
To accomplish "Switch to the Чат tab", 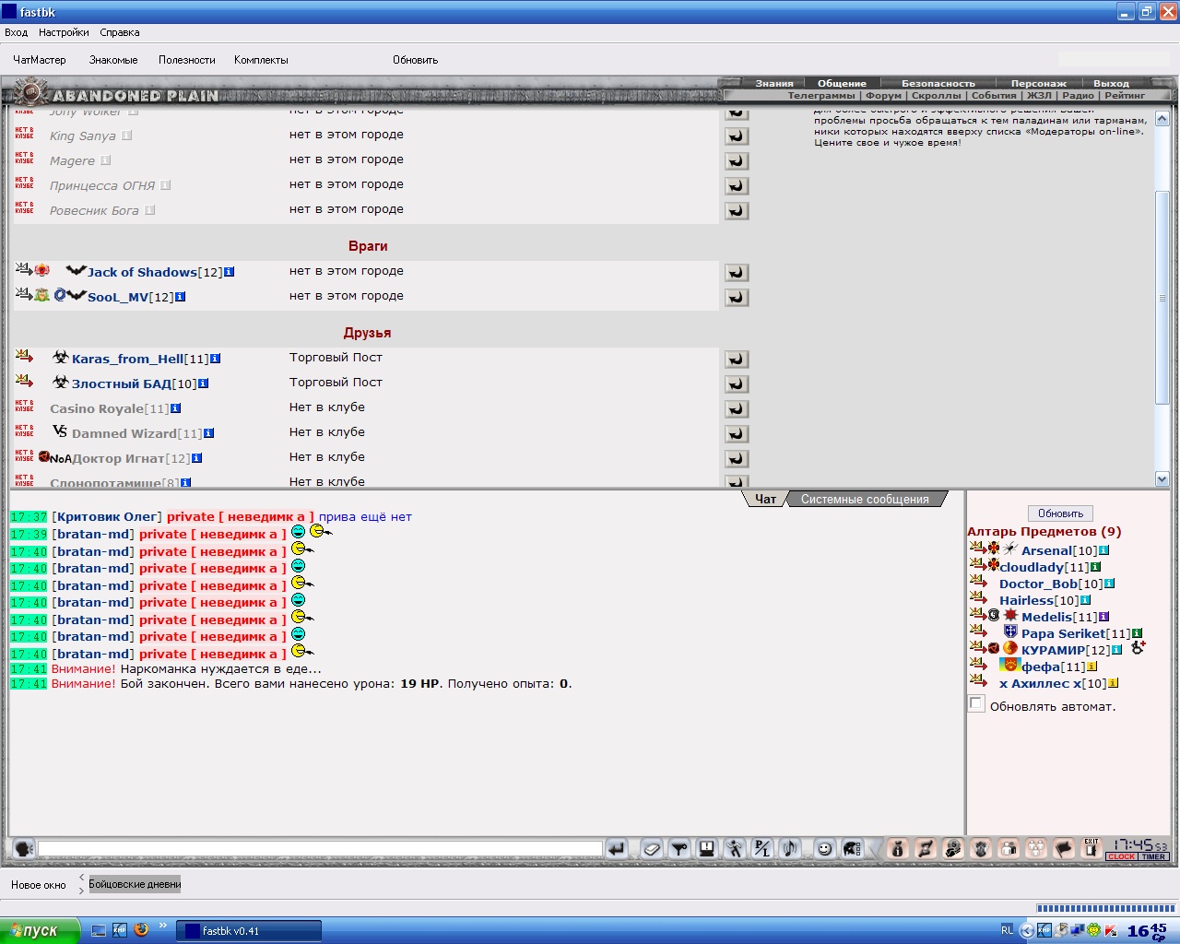I will tap(765, 499).
